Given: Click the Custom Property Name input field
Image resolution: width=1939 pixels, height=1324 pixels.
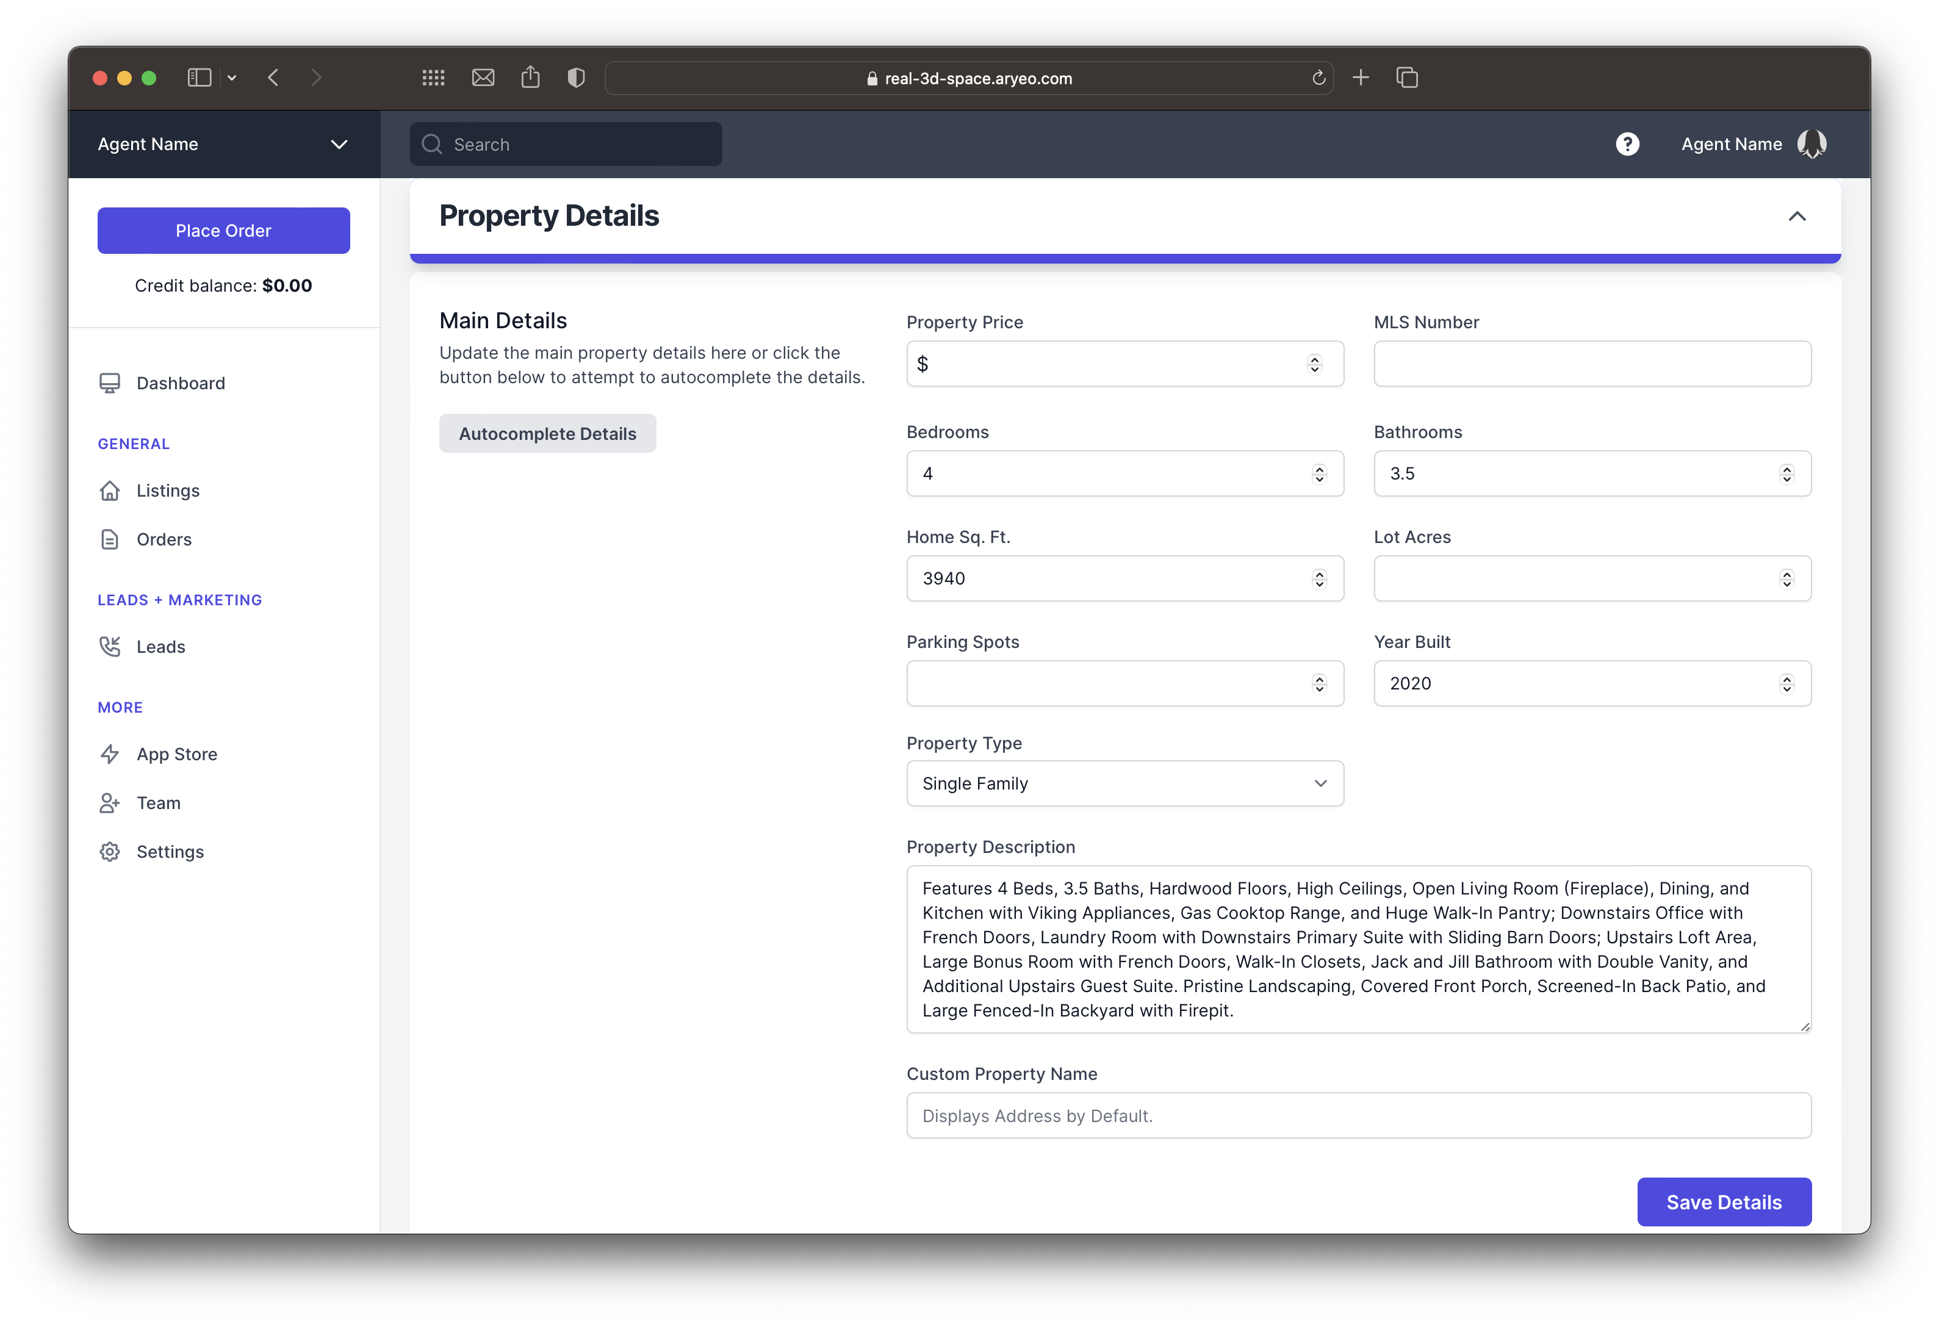Looking at the screenshot, I should coord(1357,1115).
